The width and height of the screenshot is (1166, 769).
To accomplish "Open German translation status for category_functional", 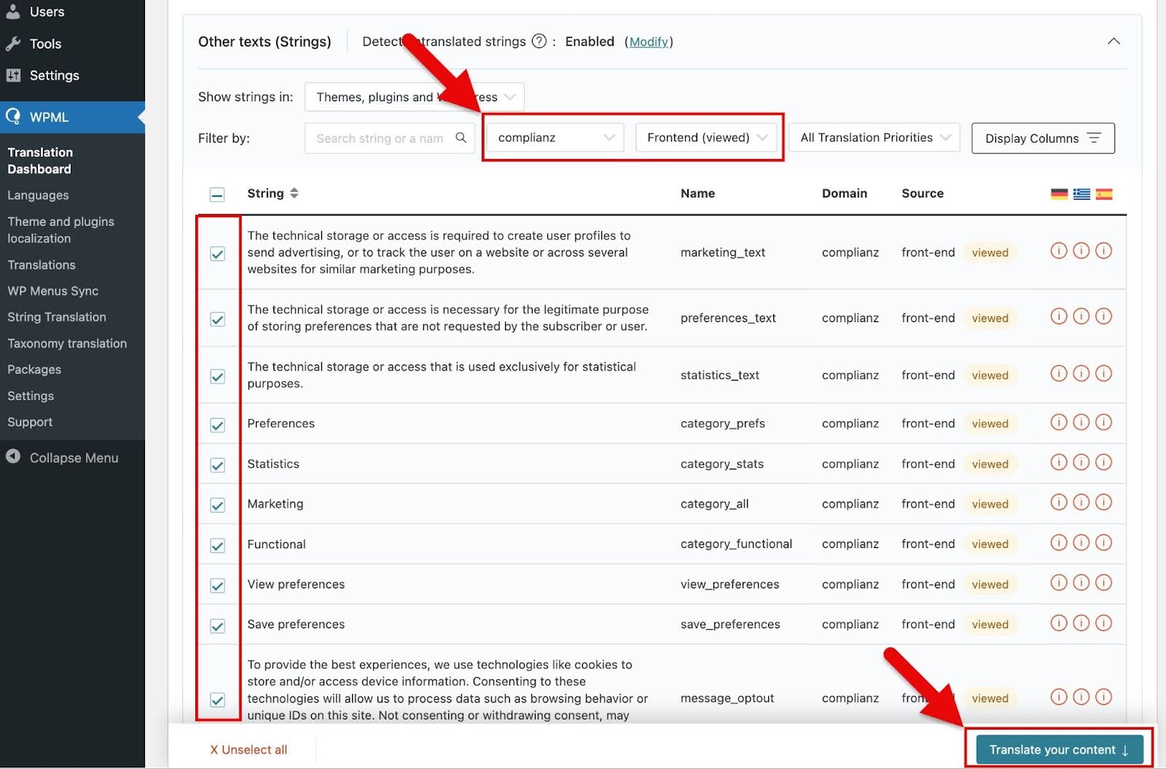I will pos(1059,542).
